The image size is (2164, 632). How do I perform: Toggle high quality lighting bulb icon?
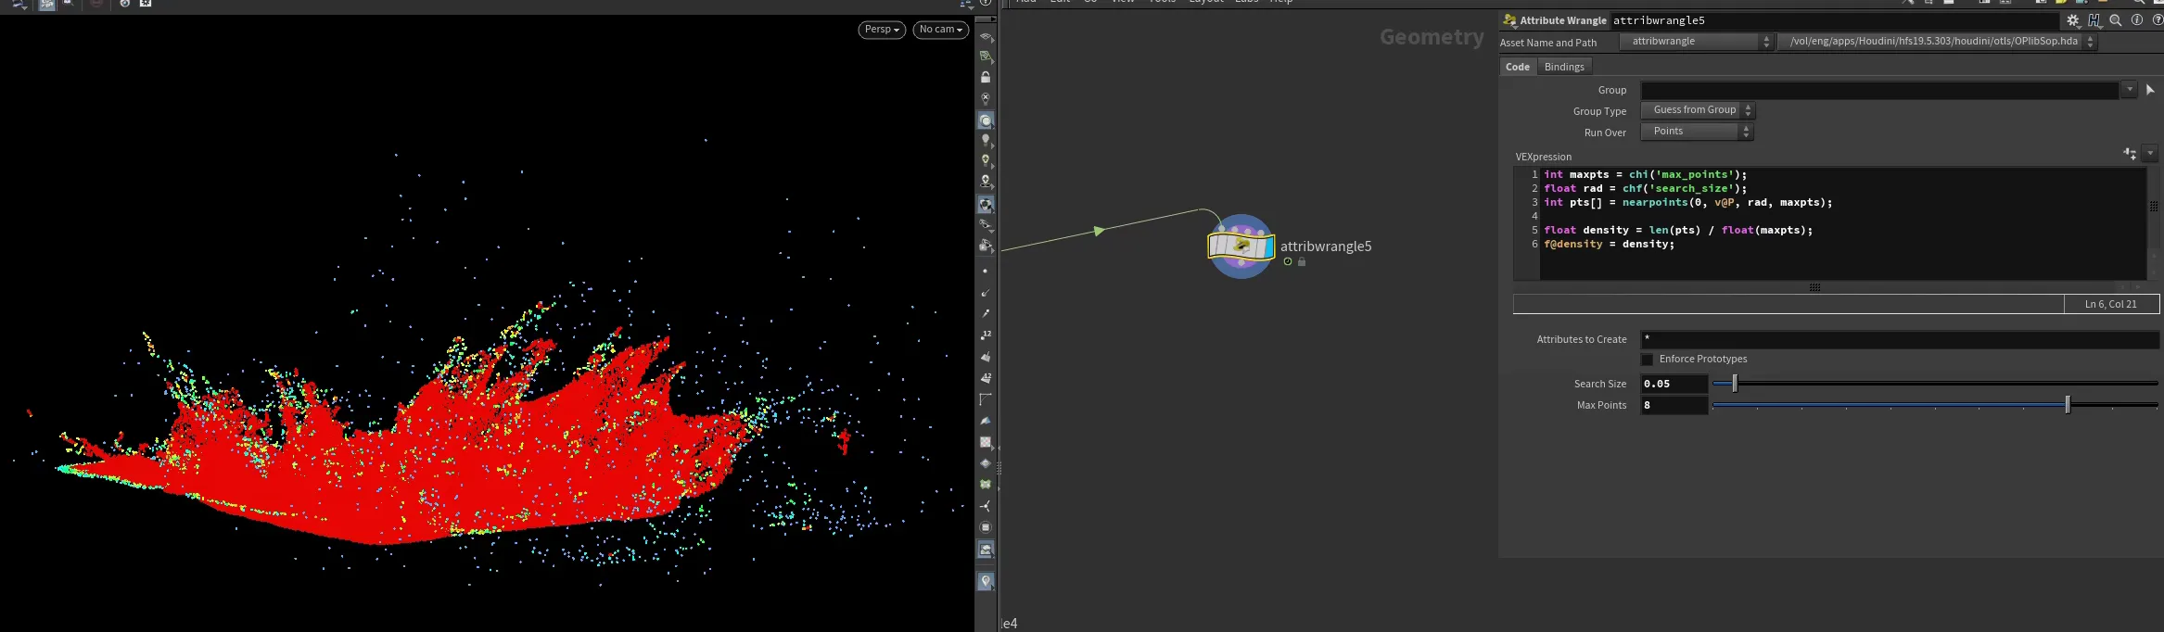point(986,160)
